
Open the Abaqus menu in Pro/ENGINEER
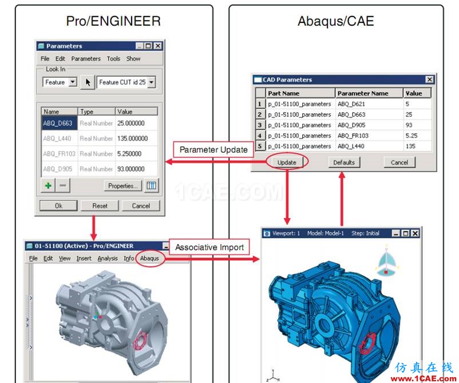pos(149,258)
